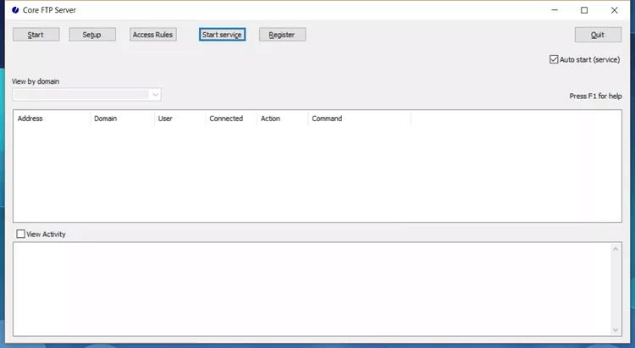Enable the View Activity checkbox
This screenshot has width=635, height=348.
[21, 235]
